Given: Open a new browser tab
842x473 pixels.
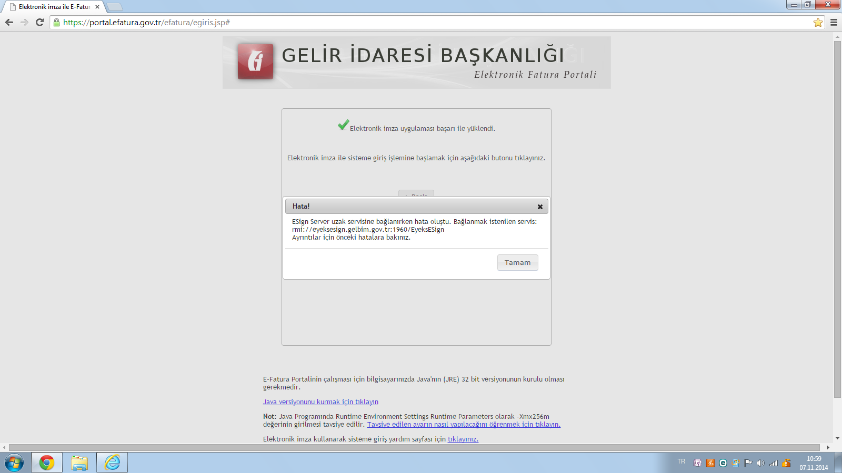Looking at the screenshot, I should [x=115, y=7].
